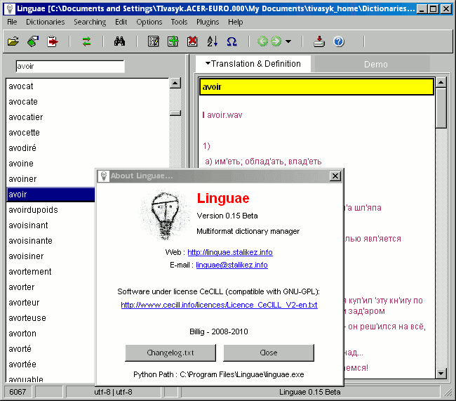Screen dimensions: 456x401
Task: Open the Options menu
Action: (x=149, y=22)
